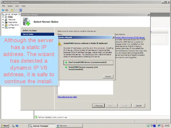Image resolution: width=171 pixels, height=128 pixels.
Task: Click the Storage icon in the tree
Action: 6,27
